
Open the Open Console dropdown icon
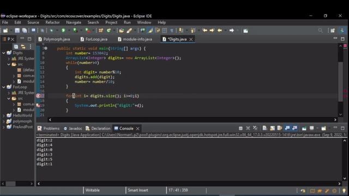(323, 128)
